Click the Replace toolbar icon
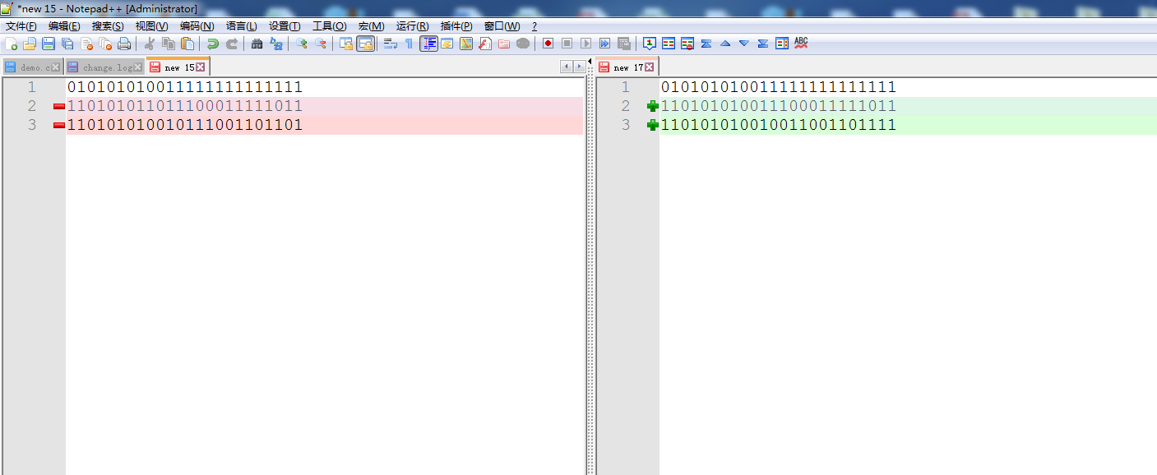This screenshot has height=475, width=1157. pos(276,44)
